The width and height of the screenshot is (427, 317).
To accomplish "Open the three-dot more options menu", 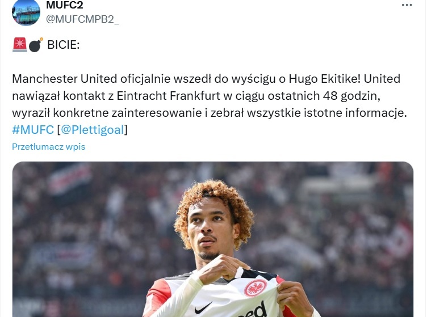I will pos(407,5).
